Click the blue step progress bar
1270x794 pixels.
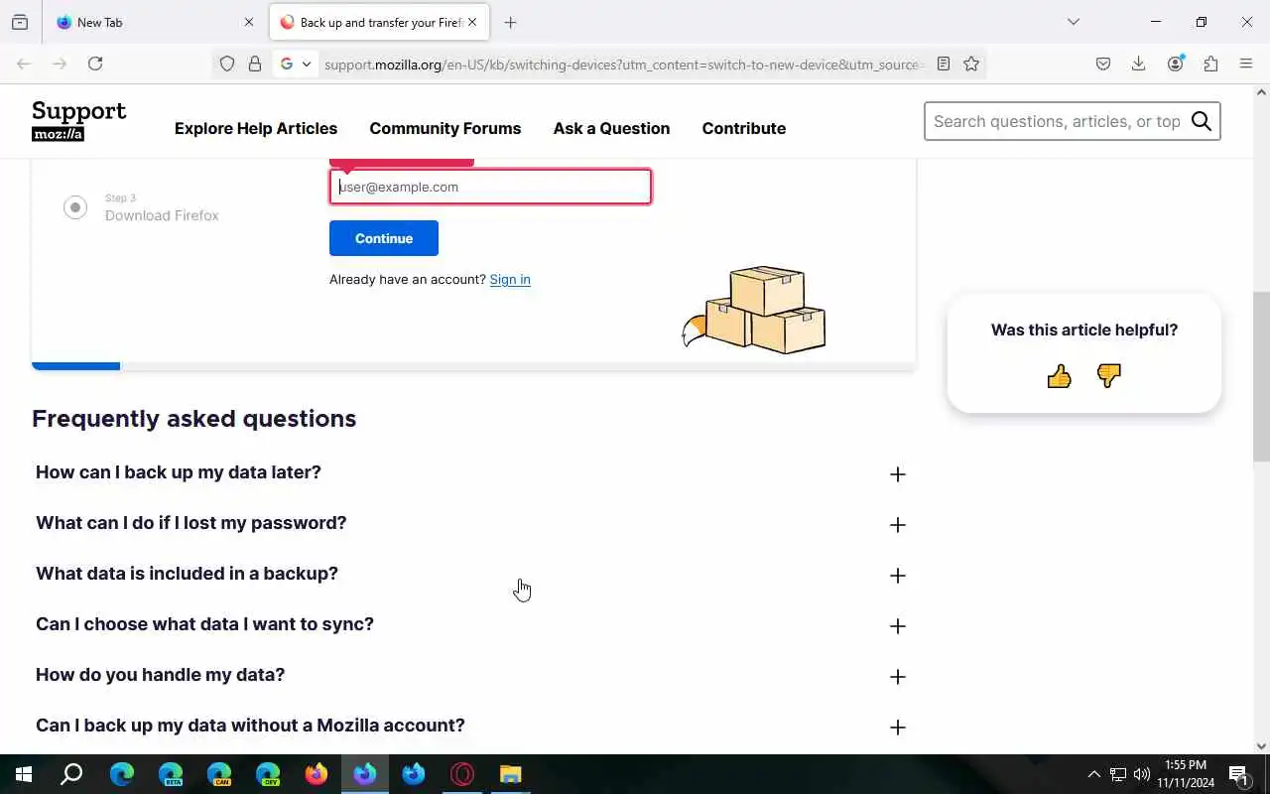75,366
